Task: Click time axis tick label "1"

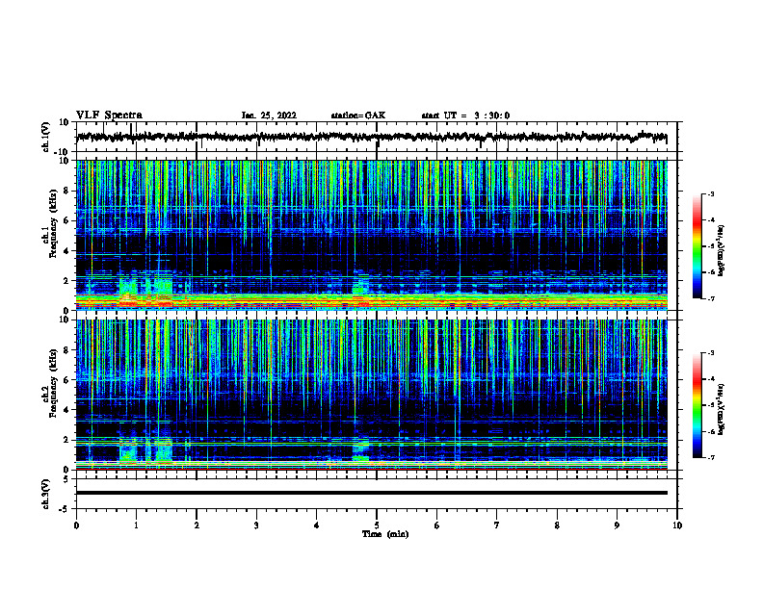Action: (136, 525)
